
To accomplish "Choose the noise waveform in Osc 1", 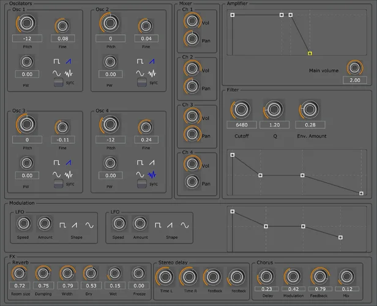I will tap(70, 73).
